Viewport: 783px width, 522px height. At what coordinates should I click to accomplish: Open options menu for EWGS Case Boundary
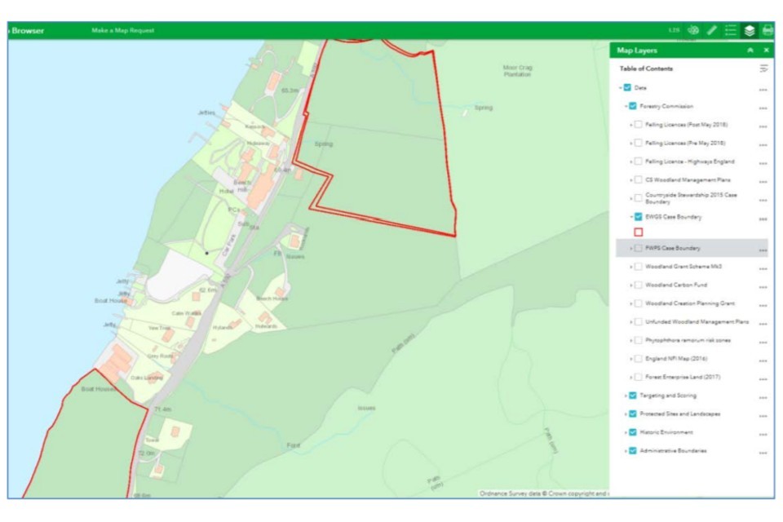point(763,219)
